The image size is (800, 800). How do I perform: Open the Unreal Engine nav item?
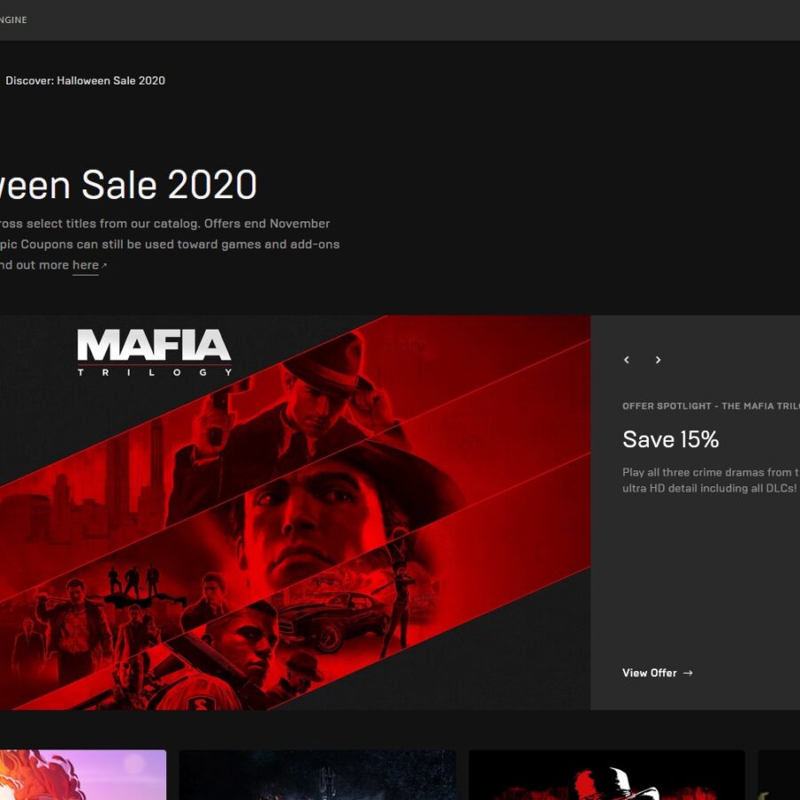click(x=13, y=20)
